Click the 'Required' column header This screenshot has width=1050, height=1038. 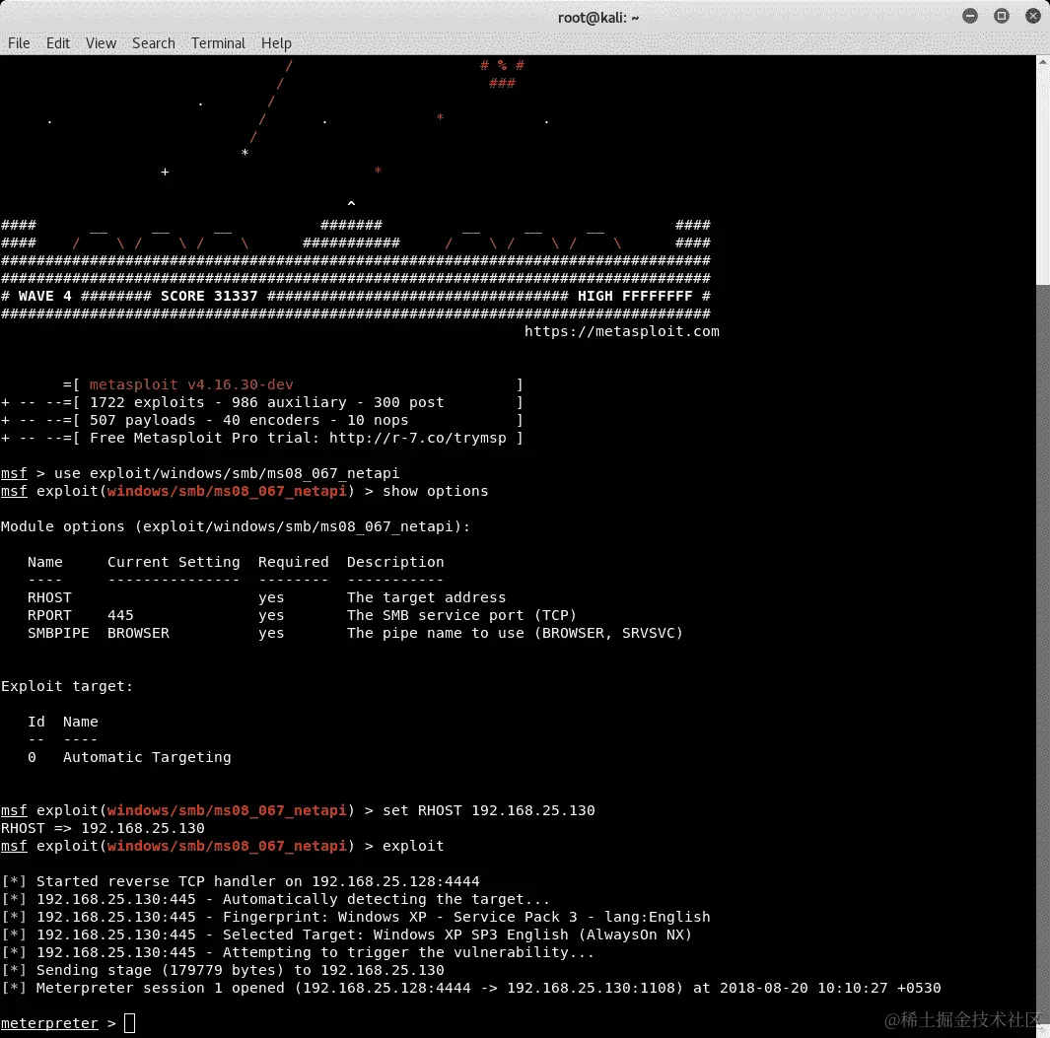click(293, 563)
